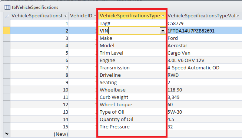Click the VehicleID column header

click(81, 15)
